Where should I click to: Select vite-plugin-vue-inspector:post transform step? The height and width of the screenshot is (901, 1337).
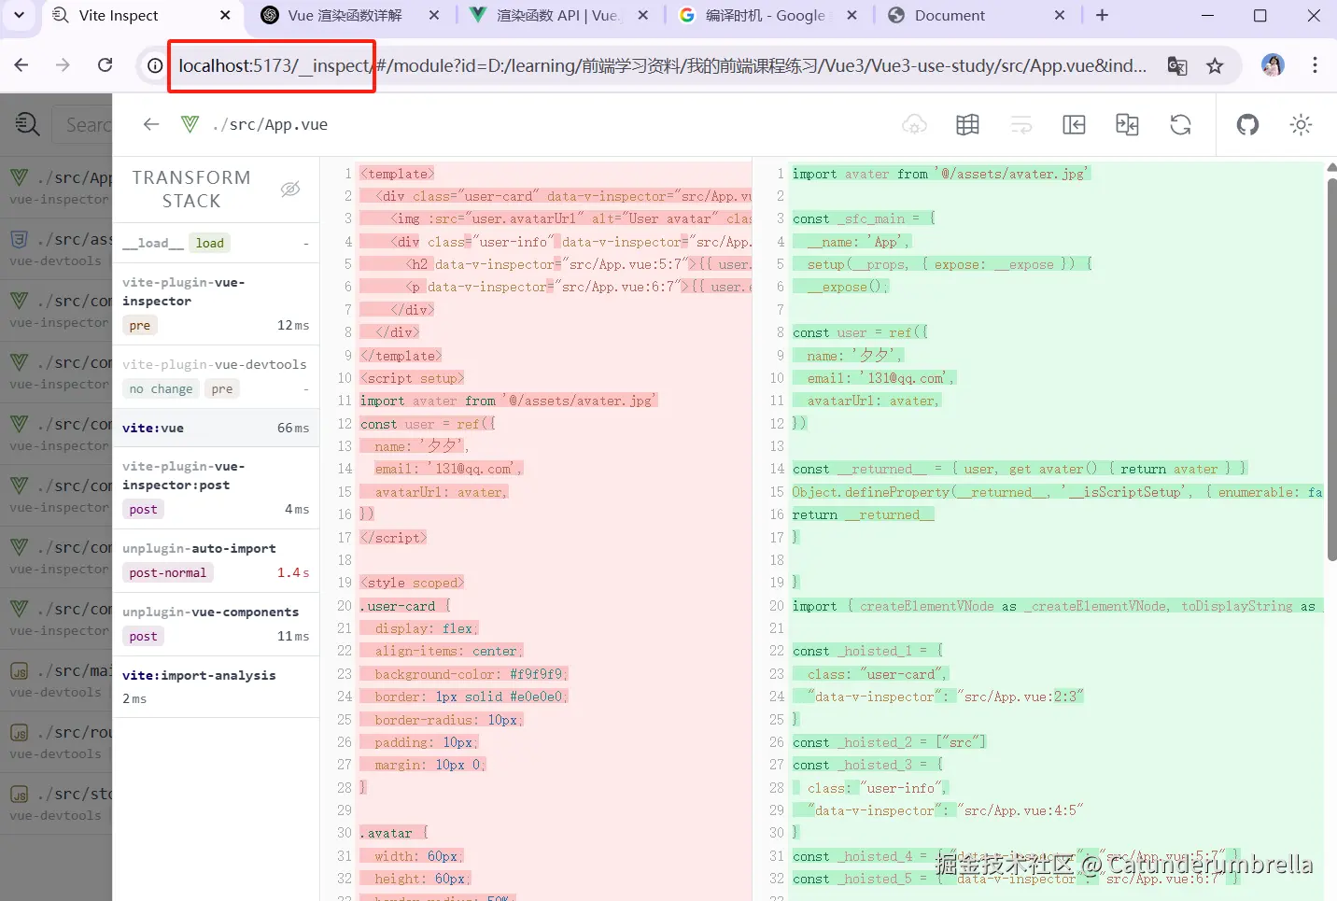tap(216, 488)
